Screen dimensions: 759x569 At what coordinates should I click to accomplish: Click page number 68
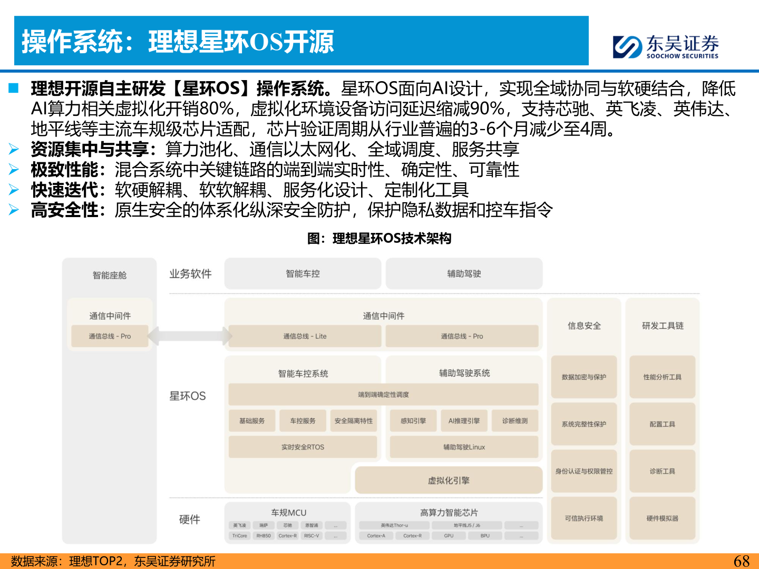(x=742, y=560)
